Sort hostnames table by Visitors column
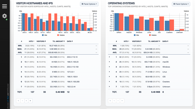This screenshot has height=109, width=195. coord(41,41)
